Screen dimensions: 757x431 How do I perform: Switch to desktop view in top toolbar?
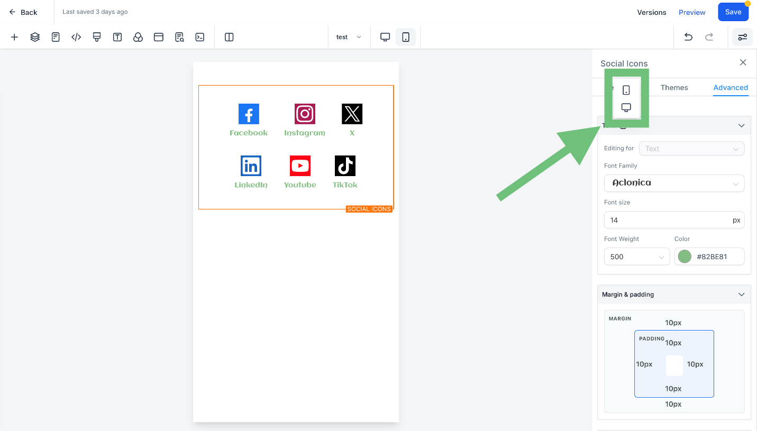tap(385, 37)
